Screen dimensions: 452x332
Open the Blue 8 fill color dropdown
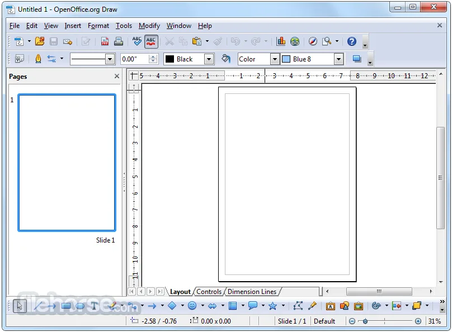pyautogui.click(x=338, y=59)
